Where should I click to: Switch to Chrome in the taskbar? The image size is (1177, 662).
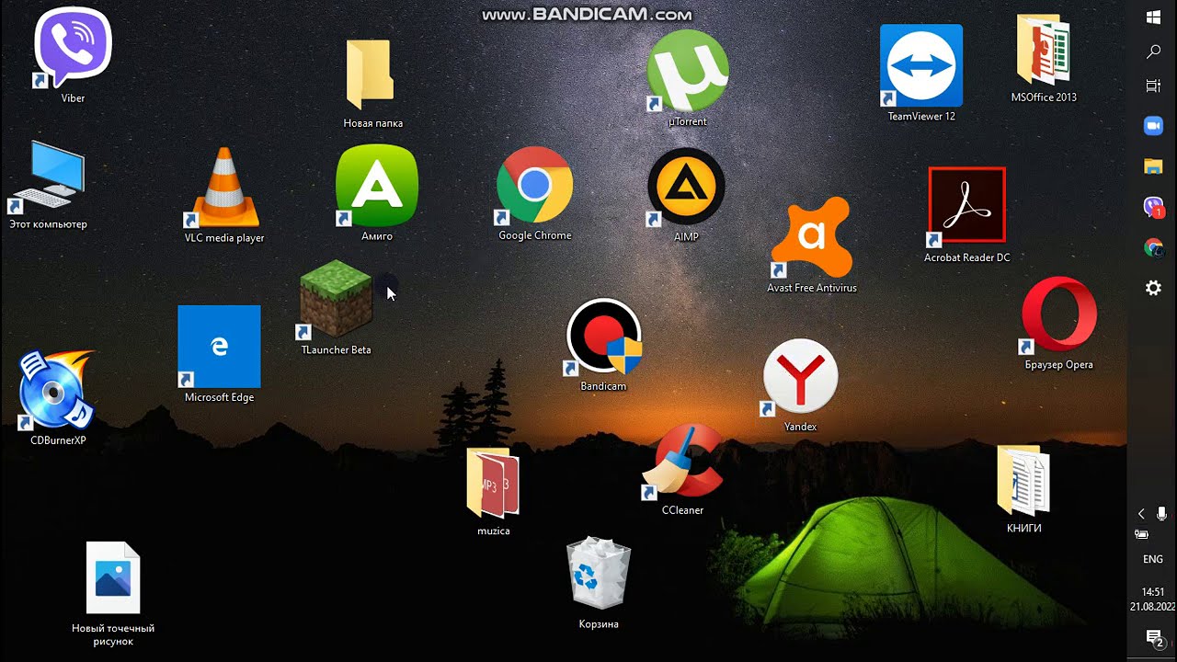1153,247
